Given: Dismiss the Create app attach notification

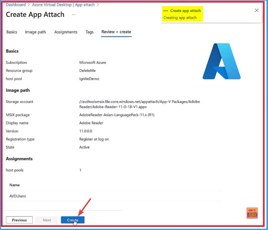Looking at the screenshot, I should (256, 10).
